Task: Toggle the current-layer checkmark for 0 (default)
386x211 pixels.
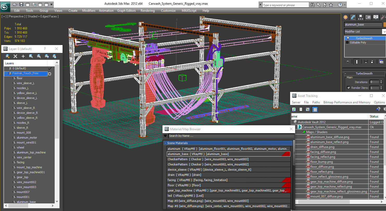Action: tap(50, 68)
